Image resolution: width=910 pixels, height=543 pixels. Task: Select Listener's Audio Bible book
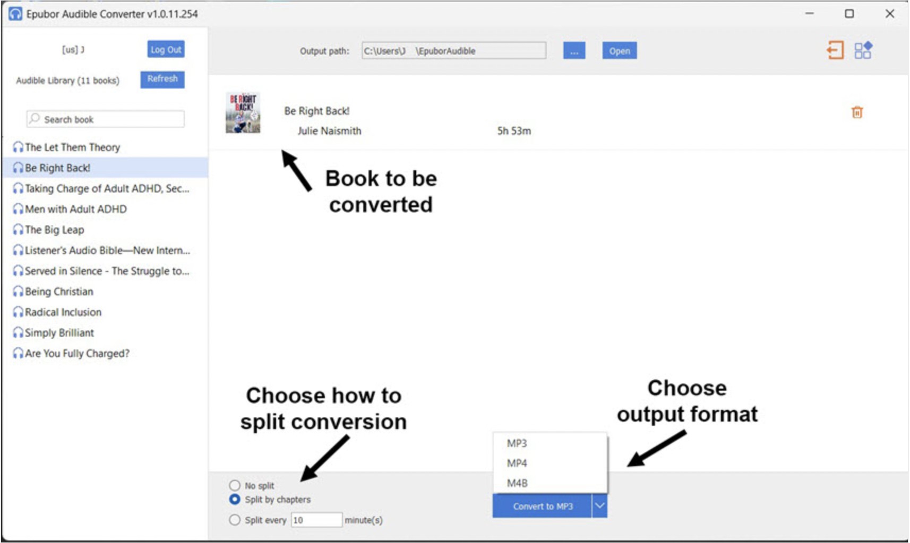pyautogui.click(x=105, y=250)
